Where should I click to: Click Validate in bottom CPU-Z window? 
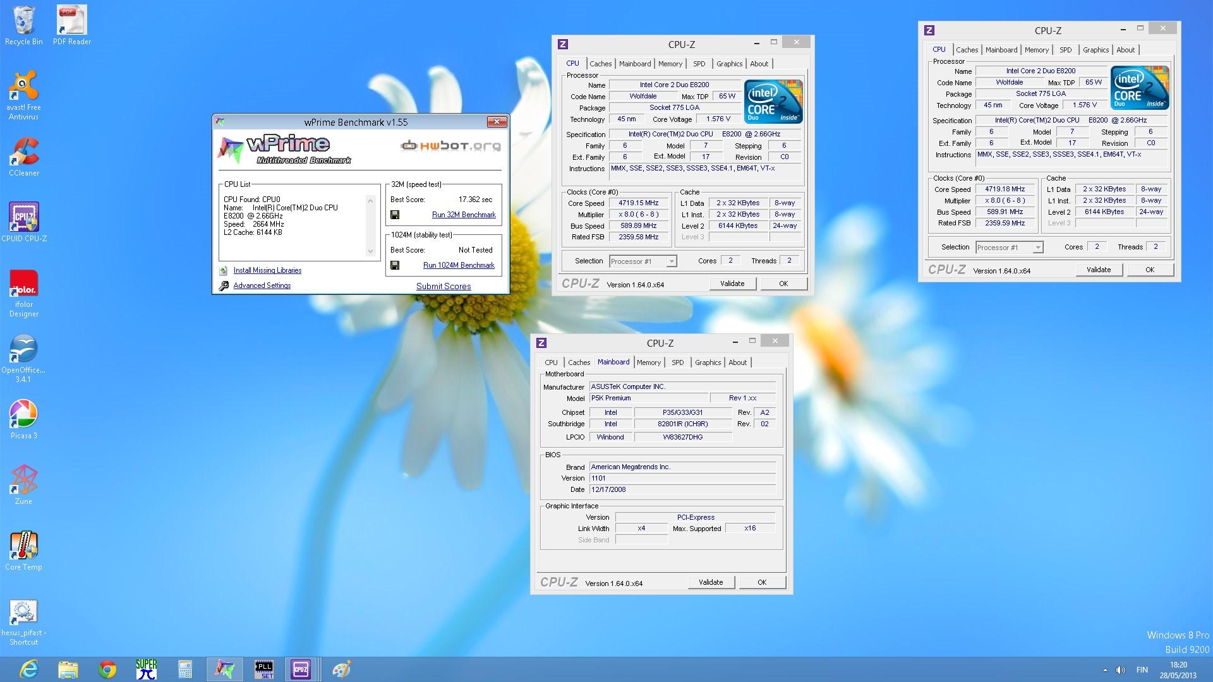click(x=711, y=582)
